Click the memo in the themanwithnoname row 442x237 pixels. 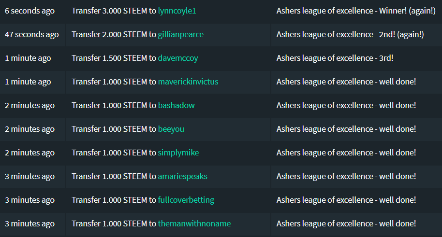346,224
